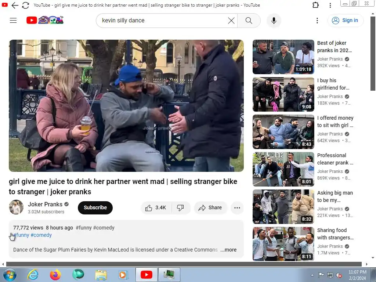This screenshot has height=282, width=376.
Task: Open I buy his girlfriend video thumbnail
Action: 283,94
